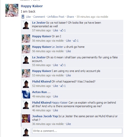
Task: Like Joshua Jacob Yap's comment
Action: 68,124
